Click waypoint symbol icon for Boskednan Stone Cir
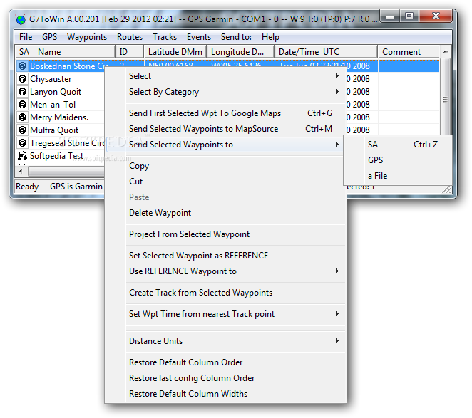The width and height of the screenshot is (472, 418). pos(22,66)
